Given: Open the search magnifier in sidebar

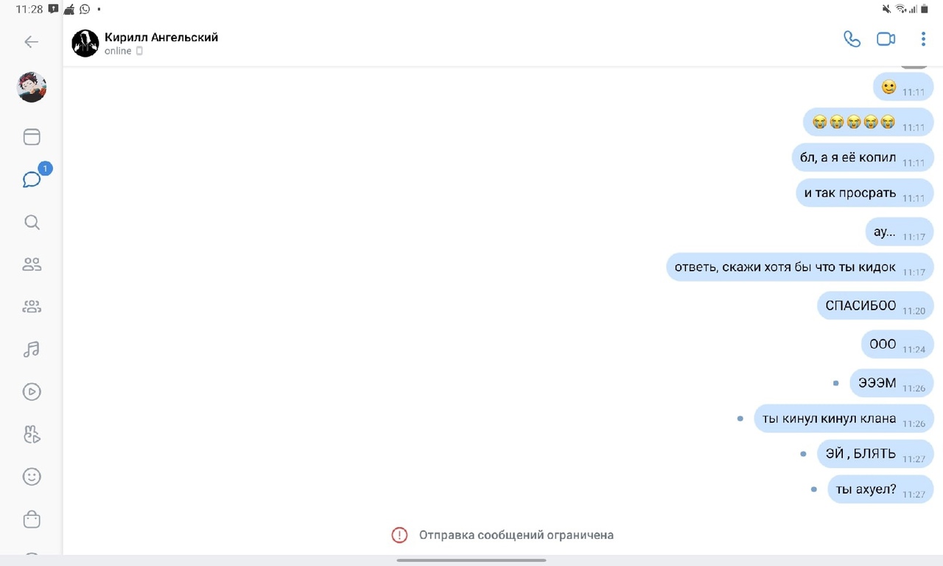Looking at the screenshot, I should tap(32, 223).
